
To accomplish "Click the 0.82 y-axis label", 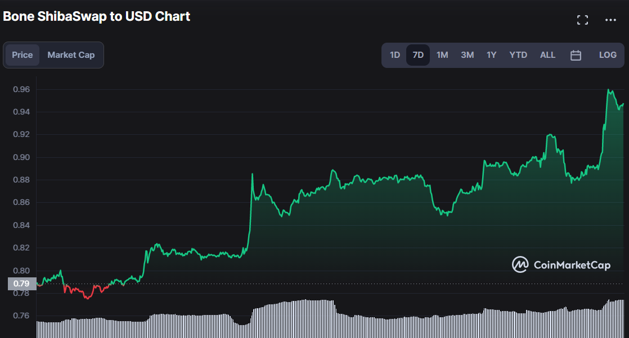I will pos(21,248).
